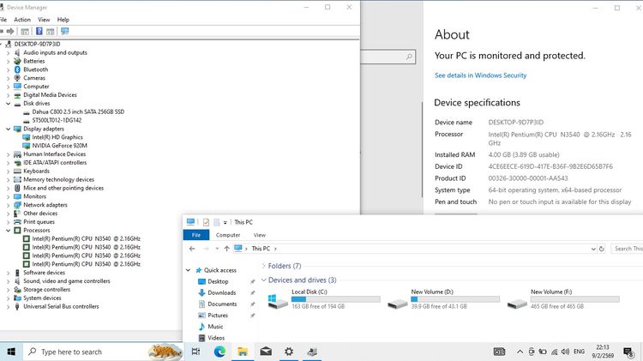
Task: Open Microsoft Edge from the taskbar
Action: (219, 352)
